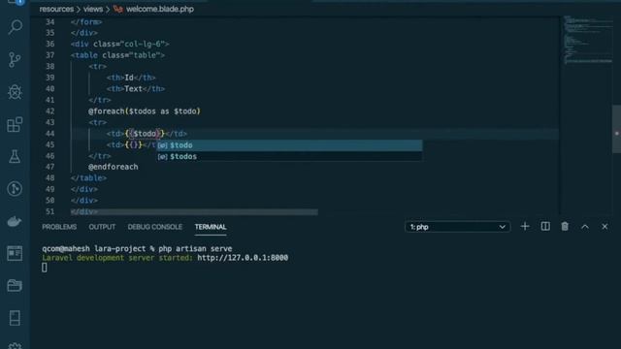621x349 pixels.
Task: Open the Docker whale view
Action: click(16, 222)
